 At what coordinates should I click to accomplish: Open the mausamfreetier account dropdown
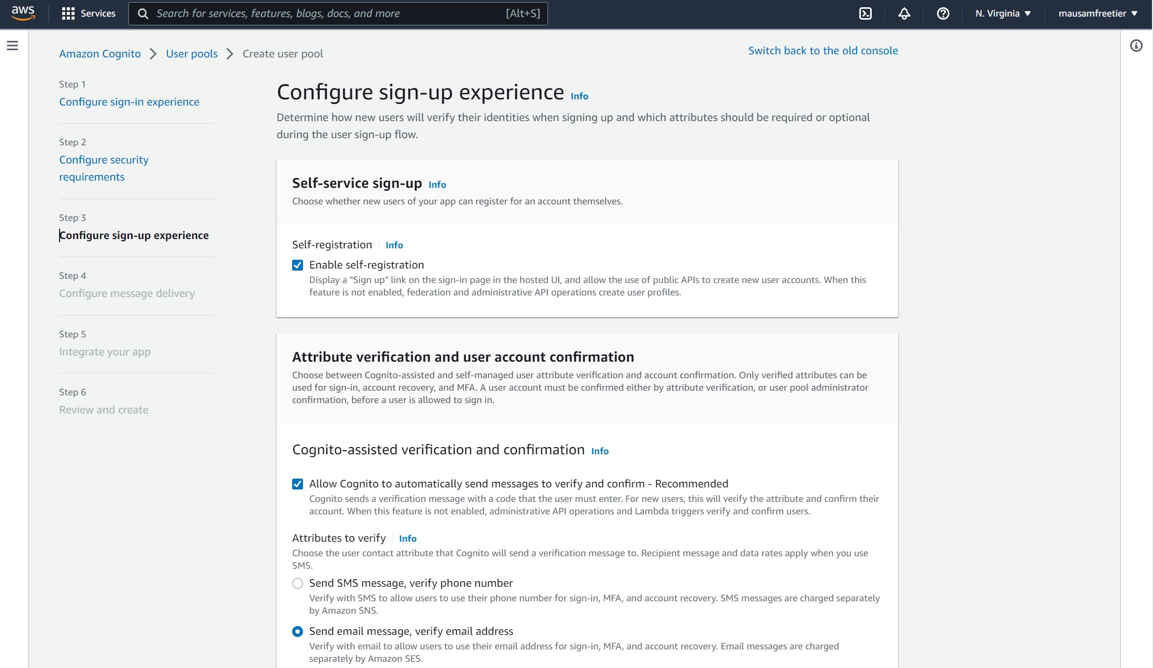pyautogui.click(x=1098, y=13)
